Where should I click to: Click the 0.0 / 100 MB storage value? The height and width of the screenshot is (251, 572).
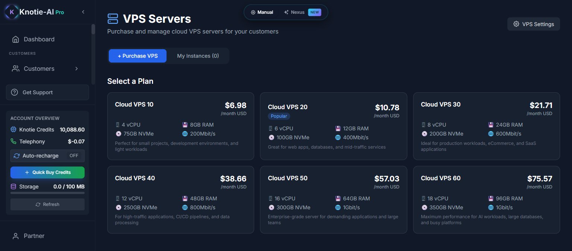pyautogui.click(x=69, y=187)
